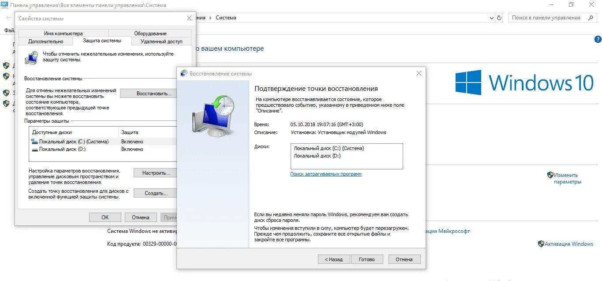Close the Свойства системы dialog
The image size is (602, 281).
pyautogui.click(x=189, y=19)
